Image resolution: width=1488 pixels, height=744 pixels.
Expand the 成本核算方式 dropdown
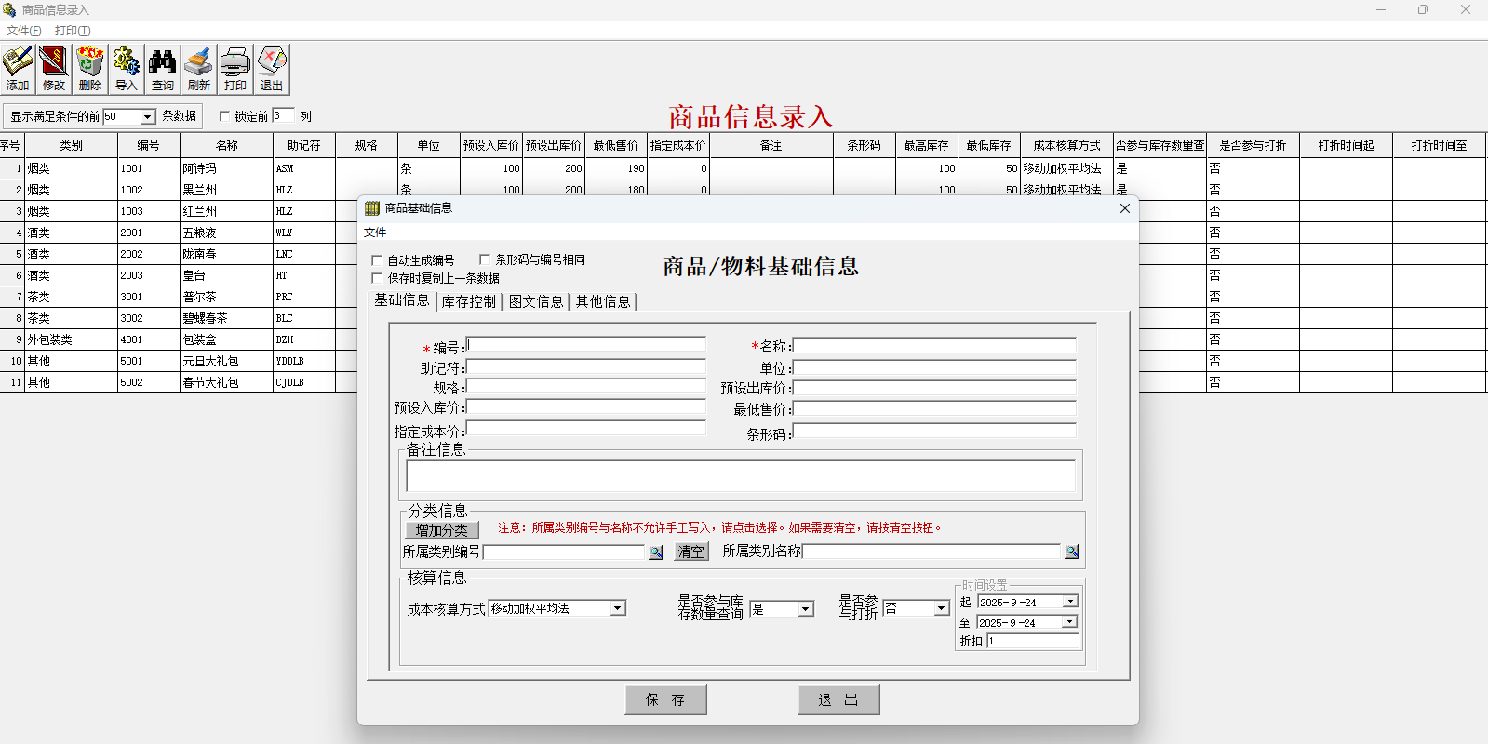tap(617, 608)
